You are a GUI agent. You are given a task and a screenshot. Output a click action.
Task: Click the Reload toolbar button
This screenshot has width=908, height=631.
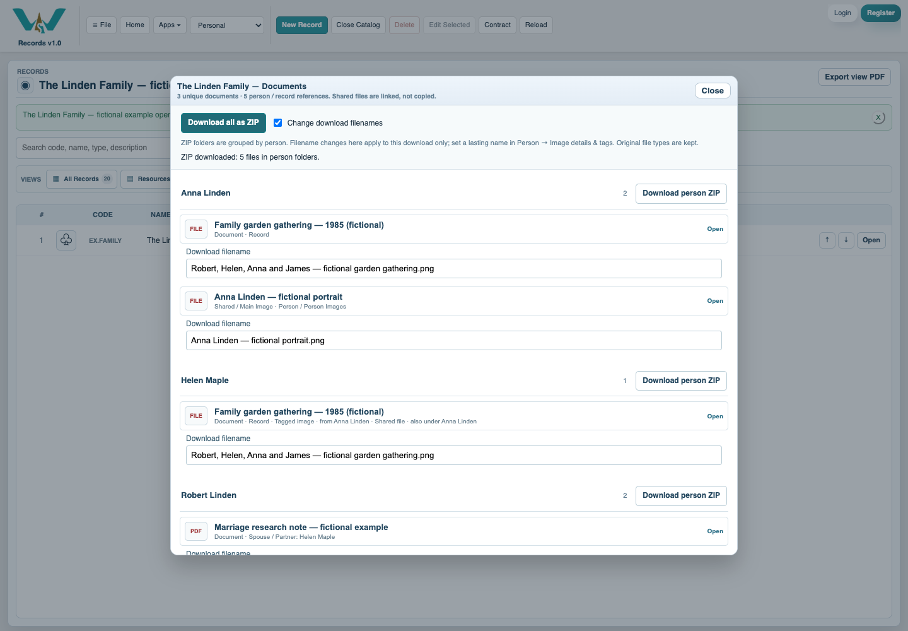pyautogui.click(x=536, y=25)
